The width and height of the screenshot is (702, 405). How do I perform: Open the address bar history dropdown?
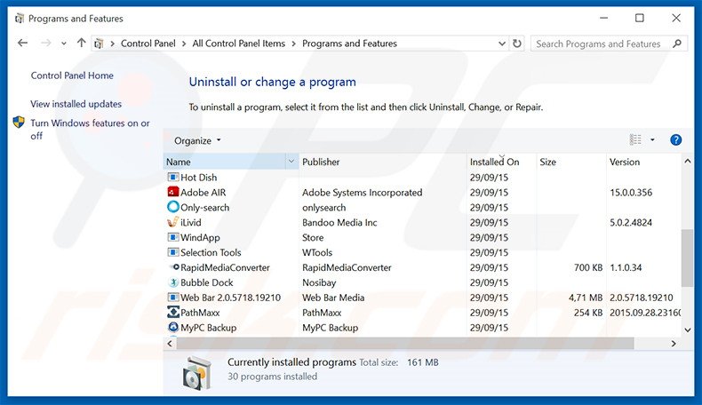[x=502, y=44]
